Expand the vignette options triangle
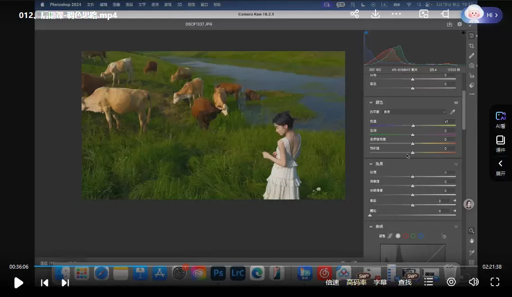512x297 pixels. point(455,201)
